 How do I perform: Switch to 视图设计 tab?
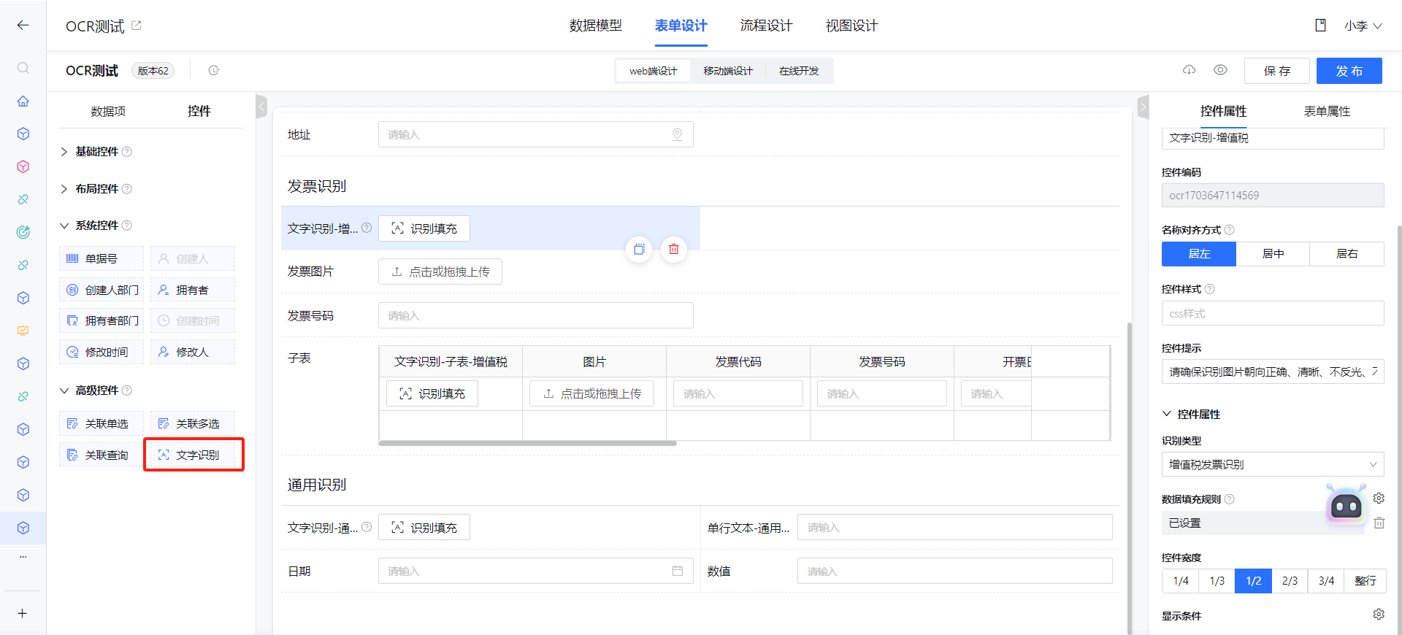coord(851,26)
